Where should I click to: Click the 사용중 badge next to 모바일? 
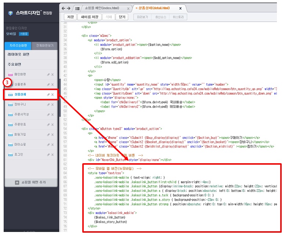(24, 34)
